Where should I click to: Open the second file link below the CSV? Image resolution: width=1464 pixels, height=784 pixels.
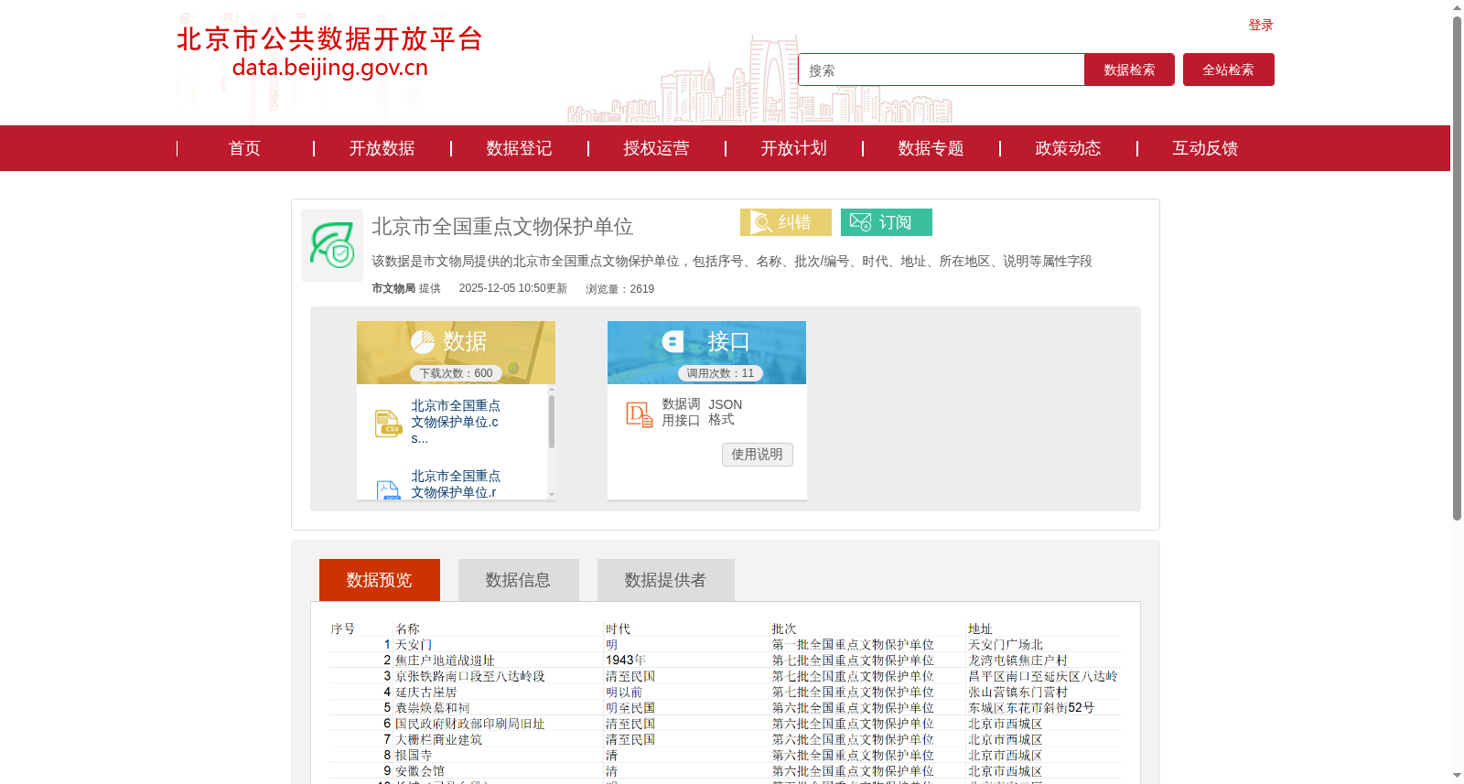tap(456, 484)
